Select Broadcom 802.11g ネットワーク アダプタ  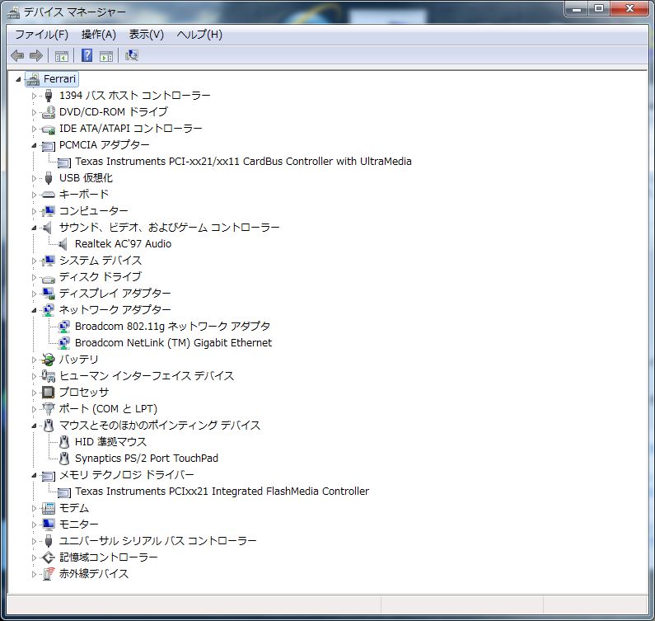tap(172, 327)
